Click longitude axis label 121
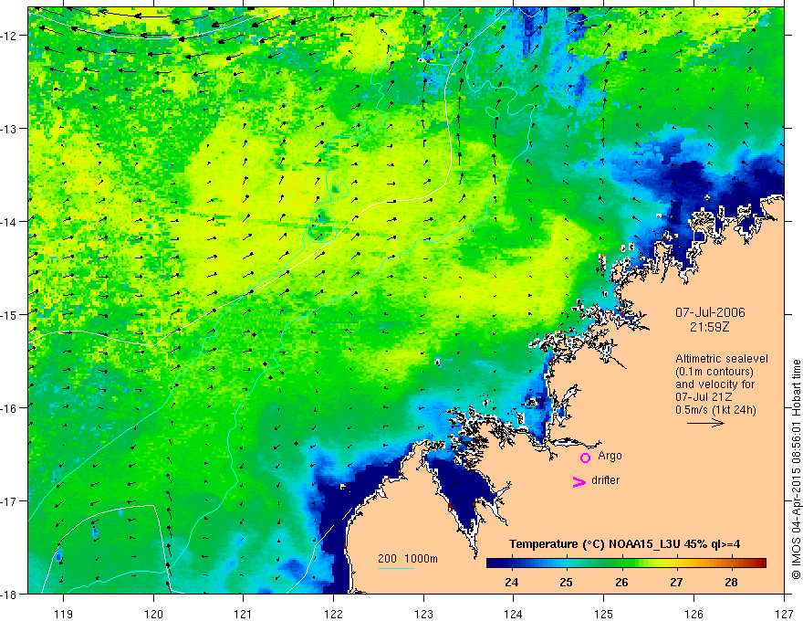803x621 pixels. [x=244, y=614]
